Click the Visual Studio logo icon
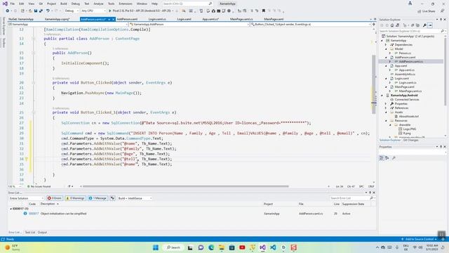The image size is (449, 253). tap(5, 4)
